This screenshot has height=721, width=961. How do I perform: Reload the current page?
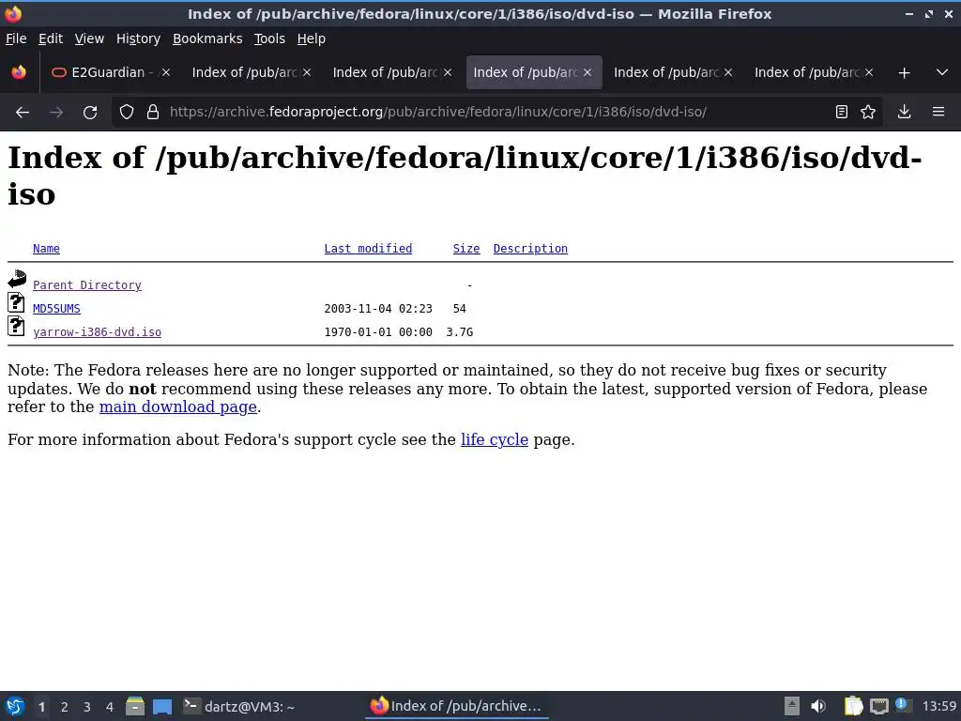90,113
